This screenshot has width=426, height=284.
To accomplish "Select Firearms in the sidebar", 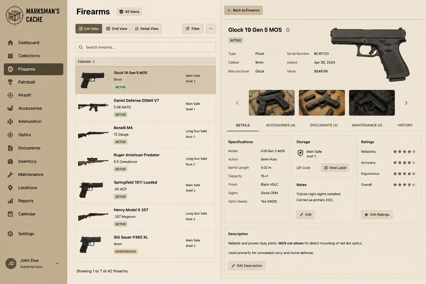I will 34,69.
